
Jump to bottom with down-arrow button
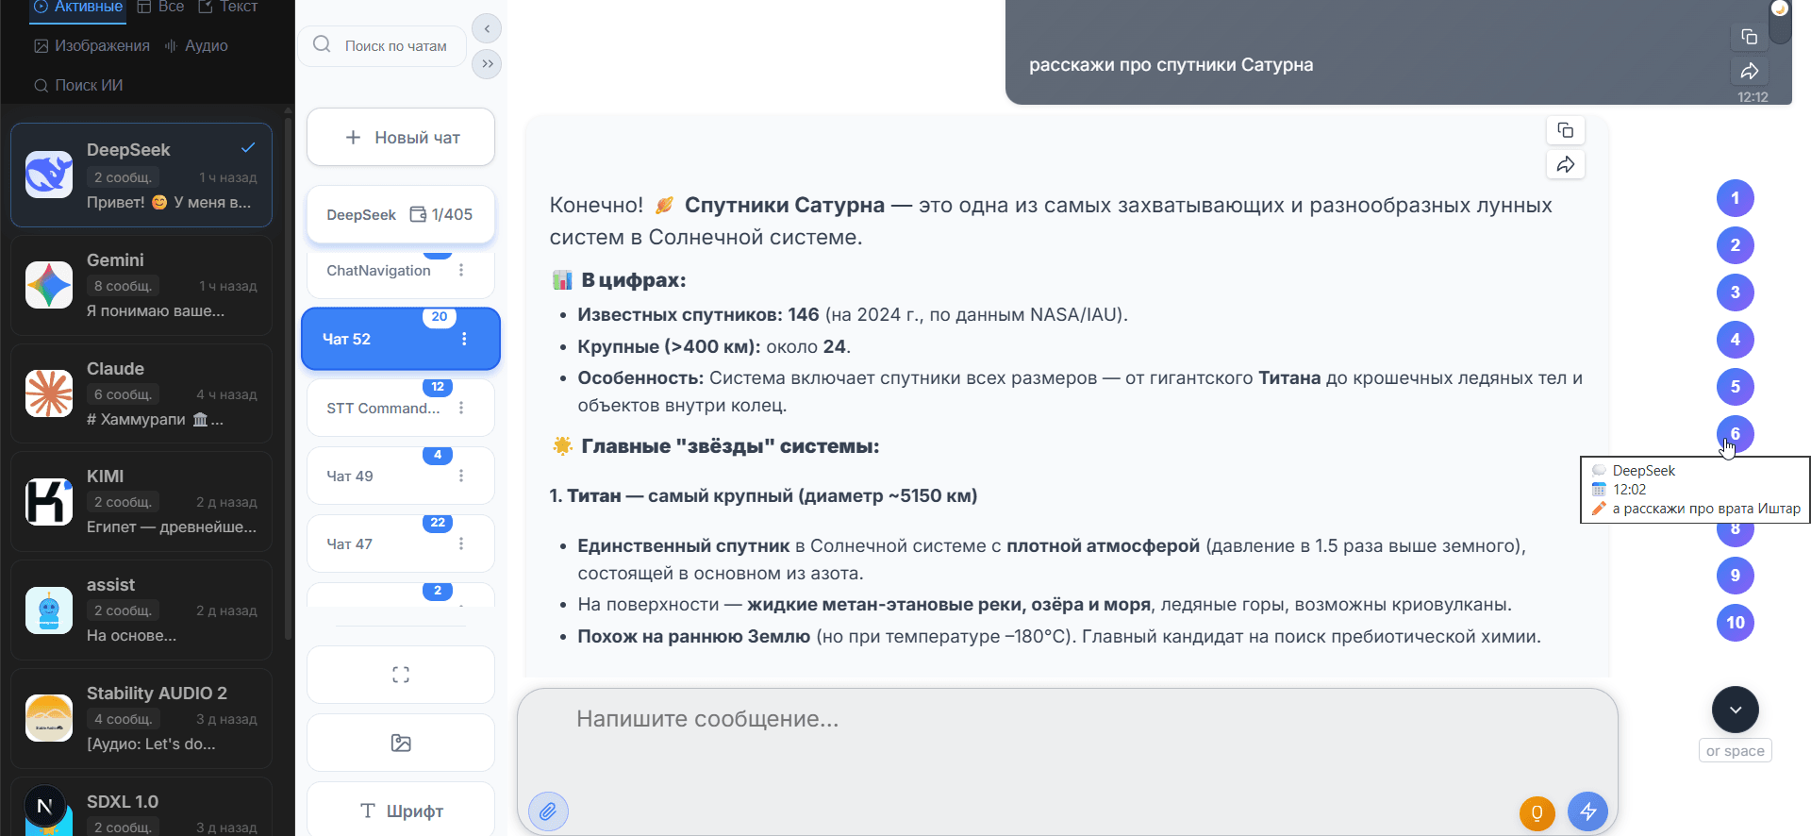[1736, 710]
